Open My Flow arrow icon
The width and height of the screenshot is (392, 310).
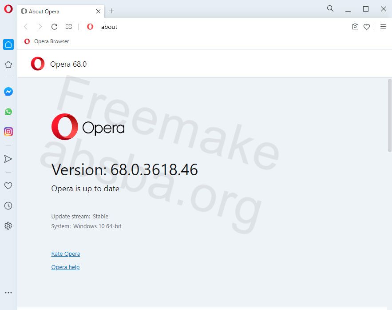pyautogui.click(x=8, y=159)
